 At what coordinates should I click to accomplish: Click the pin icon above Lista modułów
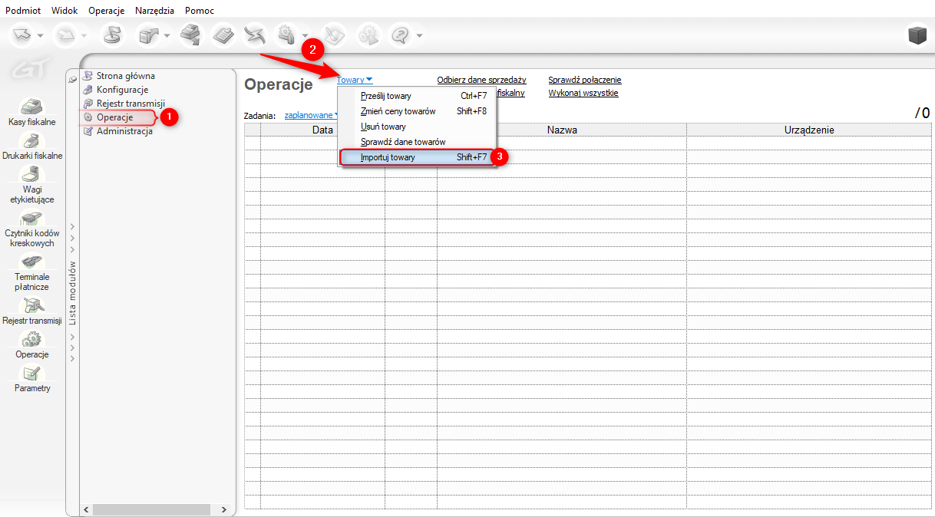[72, 79]
